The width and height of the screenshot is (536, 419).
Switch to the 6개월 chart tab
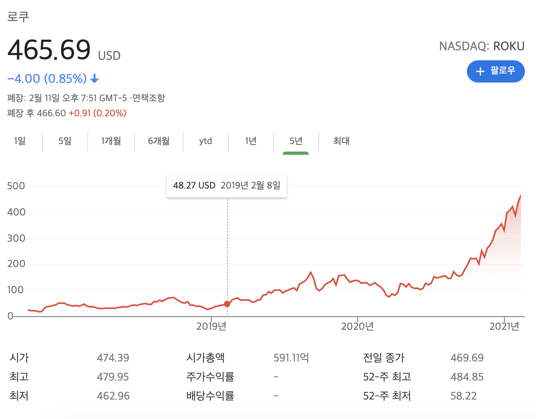(x=159, y=141)
